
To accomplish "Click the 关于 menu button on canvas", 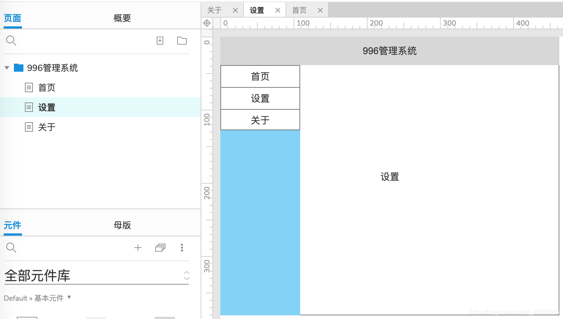I will [x=260, y=120].
